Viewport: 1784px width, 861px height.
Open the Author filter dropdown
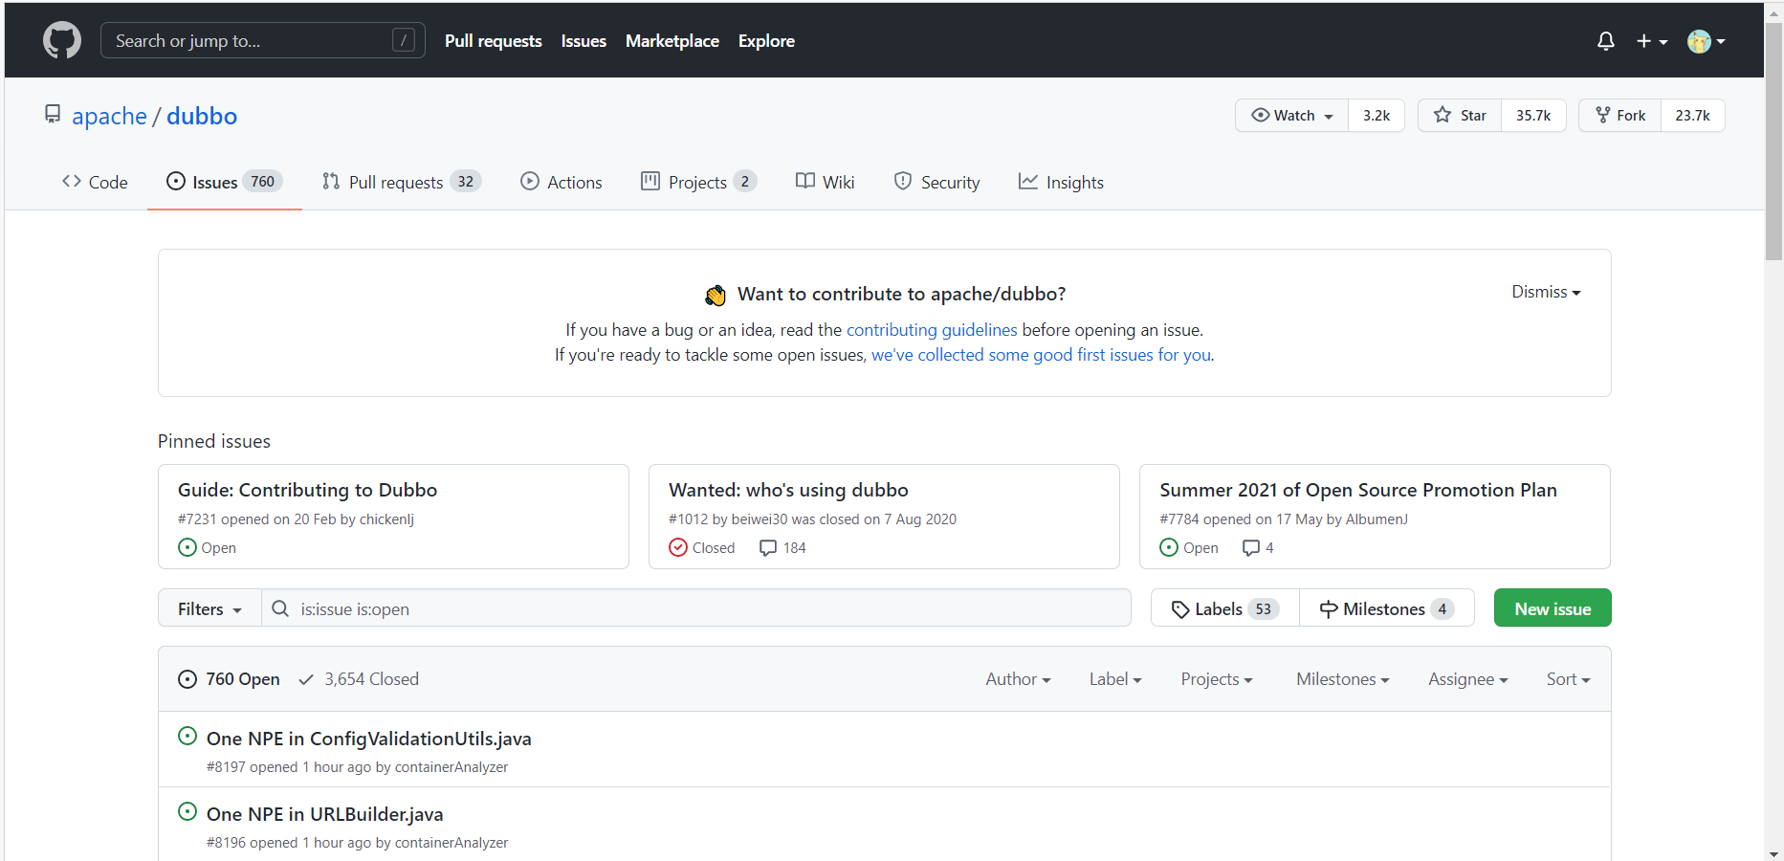[1018, 679]
